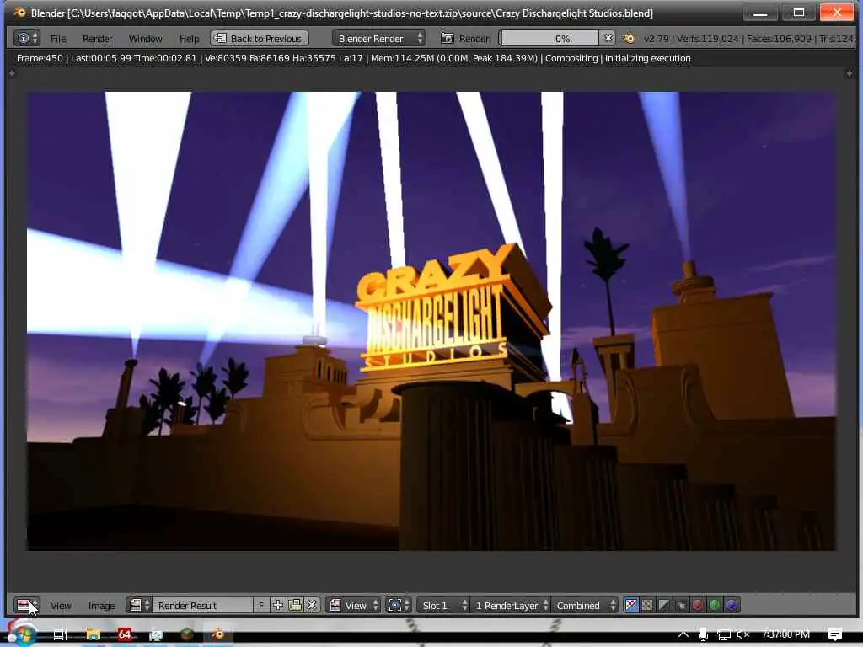Click the Render Result name field
This screenshot has width=863, height=647.
[x=202, y=605]
